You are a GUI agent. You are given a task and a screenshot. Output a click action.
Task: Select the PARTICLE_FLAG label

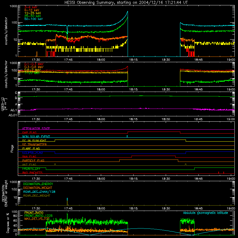coord(33,160)
